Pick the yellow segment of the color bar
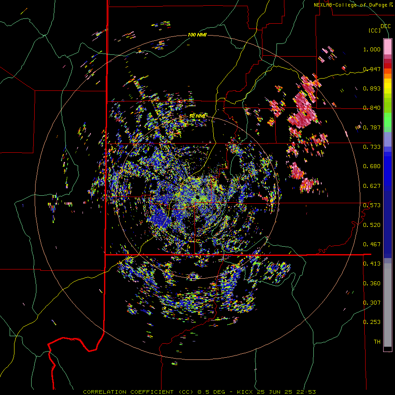Viewport: 395px width, 395px height. pyautogui.click(x=388, y=86)
